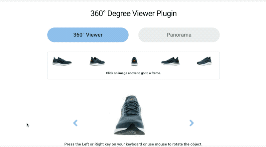The width and height of the screenshot is (266, 147).
Task: Click the word "Plugin" in the page title
Action: click(167, 14)
